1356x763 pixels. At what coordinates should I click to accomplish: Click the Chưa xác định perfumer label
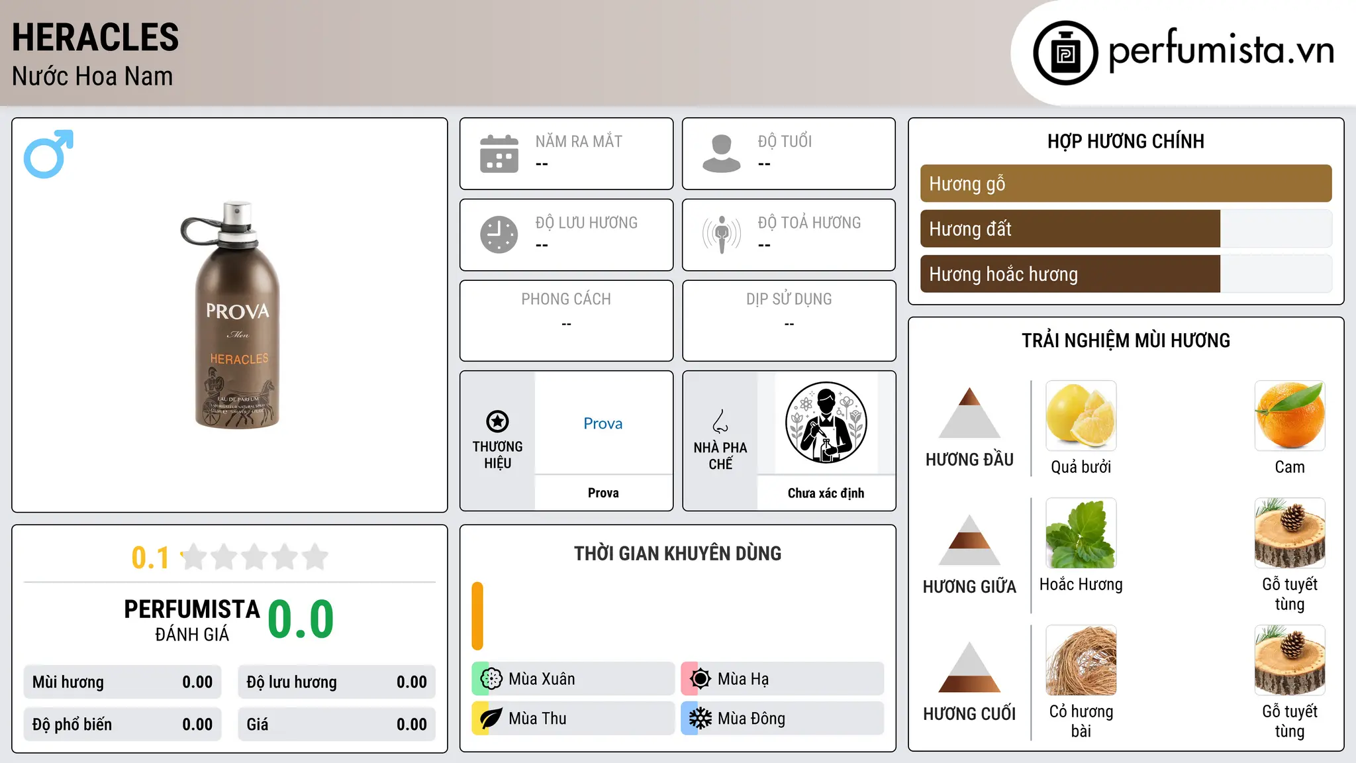coord(826,493)
